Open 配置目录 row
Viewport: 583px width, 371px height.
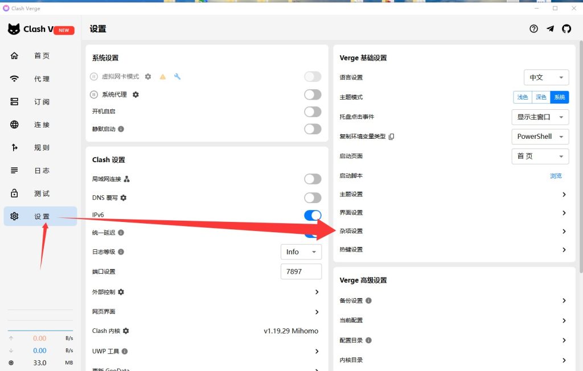(x=454, y=340)
